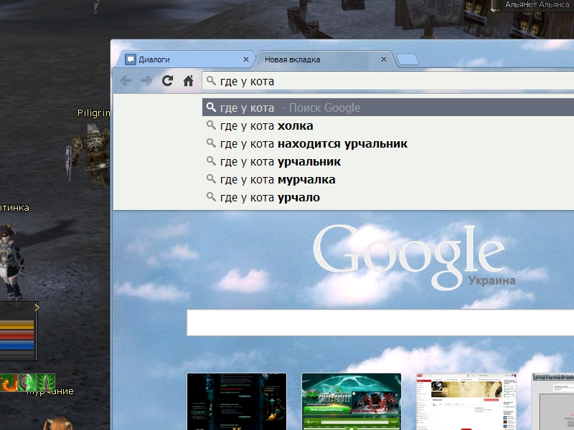574x430 pixels.
Task: Open the YouTube page thumbnail
Action: (x=466, y=401)
